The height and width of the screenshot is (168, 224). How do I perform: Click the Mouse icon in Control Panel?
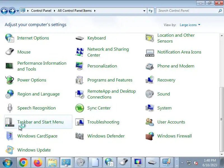click(10, 52)
